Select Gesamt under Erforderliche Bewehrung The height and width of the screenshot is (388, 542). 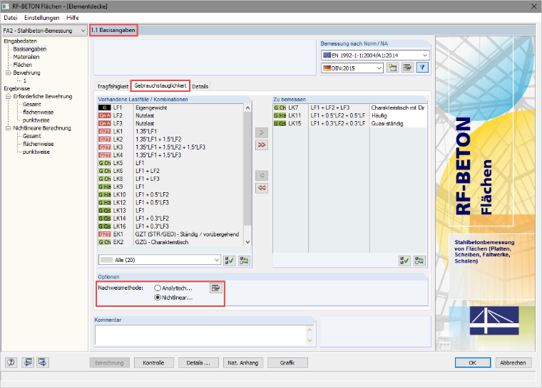[x=32, y=104]
